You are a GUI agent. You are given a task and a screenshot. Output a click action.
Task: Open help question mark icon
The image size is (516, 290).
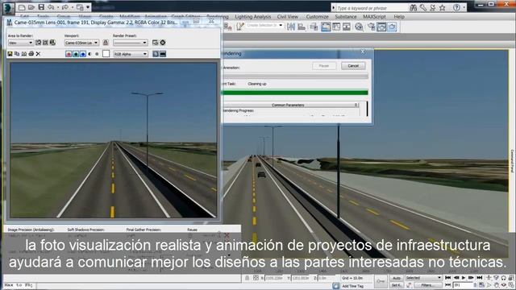(456, 7)
